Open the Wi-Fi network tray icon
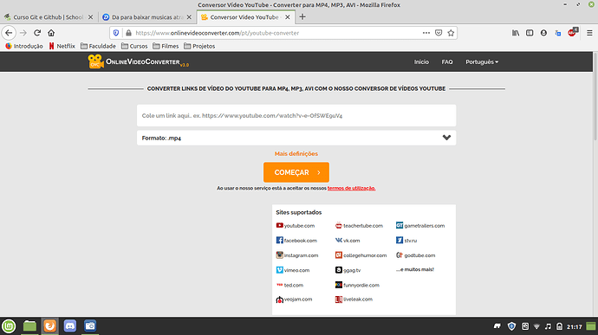The height and width of the screenshot is (335, 598). point(536,326)
